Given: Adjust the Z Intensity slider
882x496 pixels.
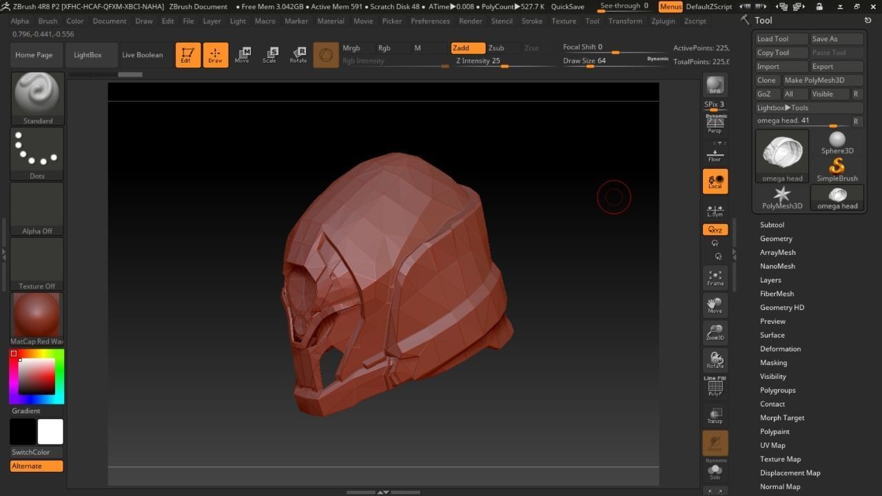Looking at the screenshot, I should 504,61.
